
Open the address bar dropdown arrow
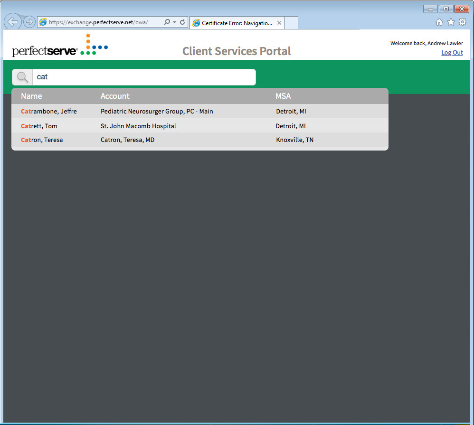[x=174, y=22]
